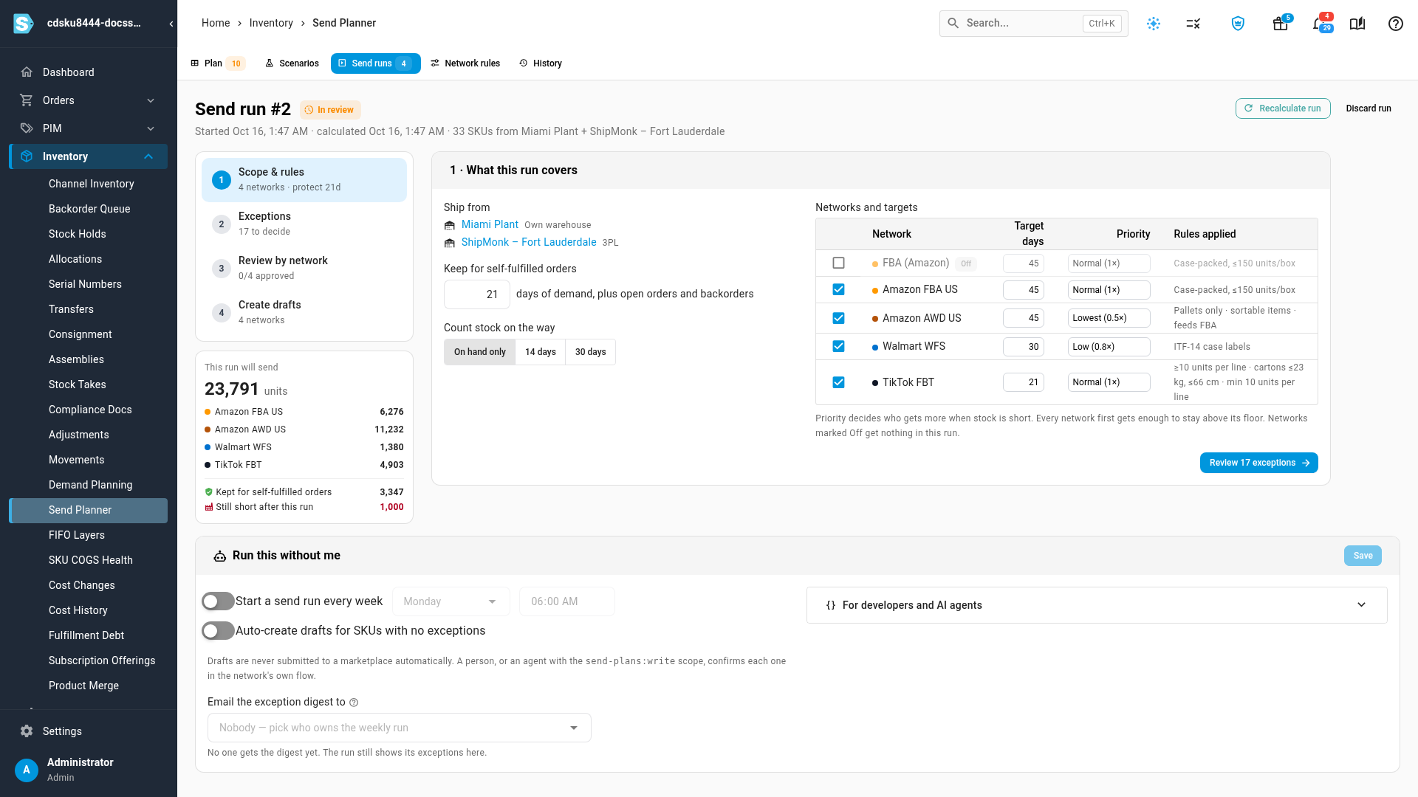
Task: Switch to the Plan tab
Action: click(x=217, y=63)
